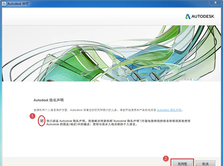Click the agreement text beginning 我已阅读 Autodesk

tap(118, 122)
